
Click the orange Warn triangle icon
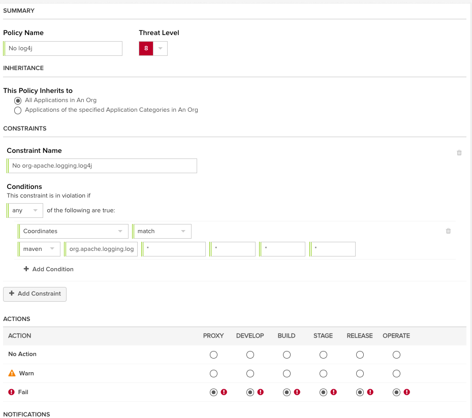point(12,373)
